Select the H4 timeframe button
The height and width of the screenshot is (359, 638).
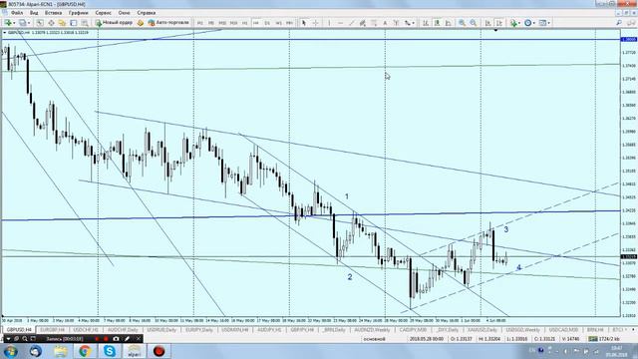click(256, 23)
